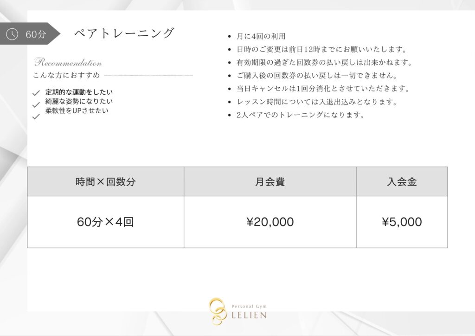Click the 当日キャンセル policy bullet line

click(323, 89)
